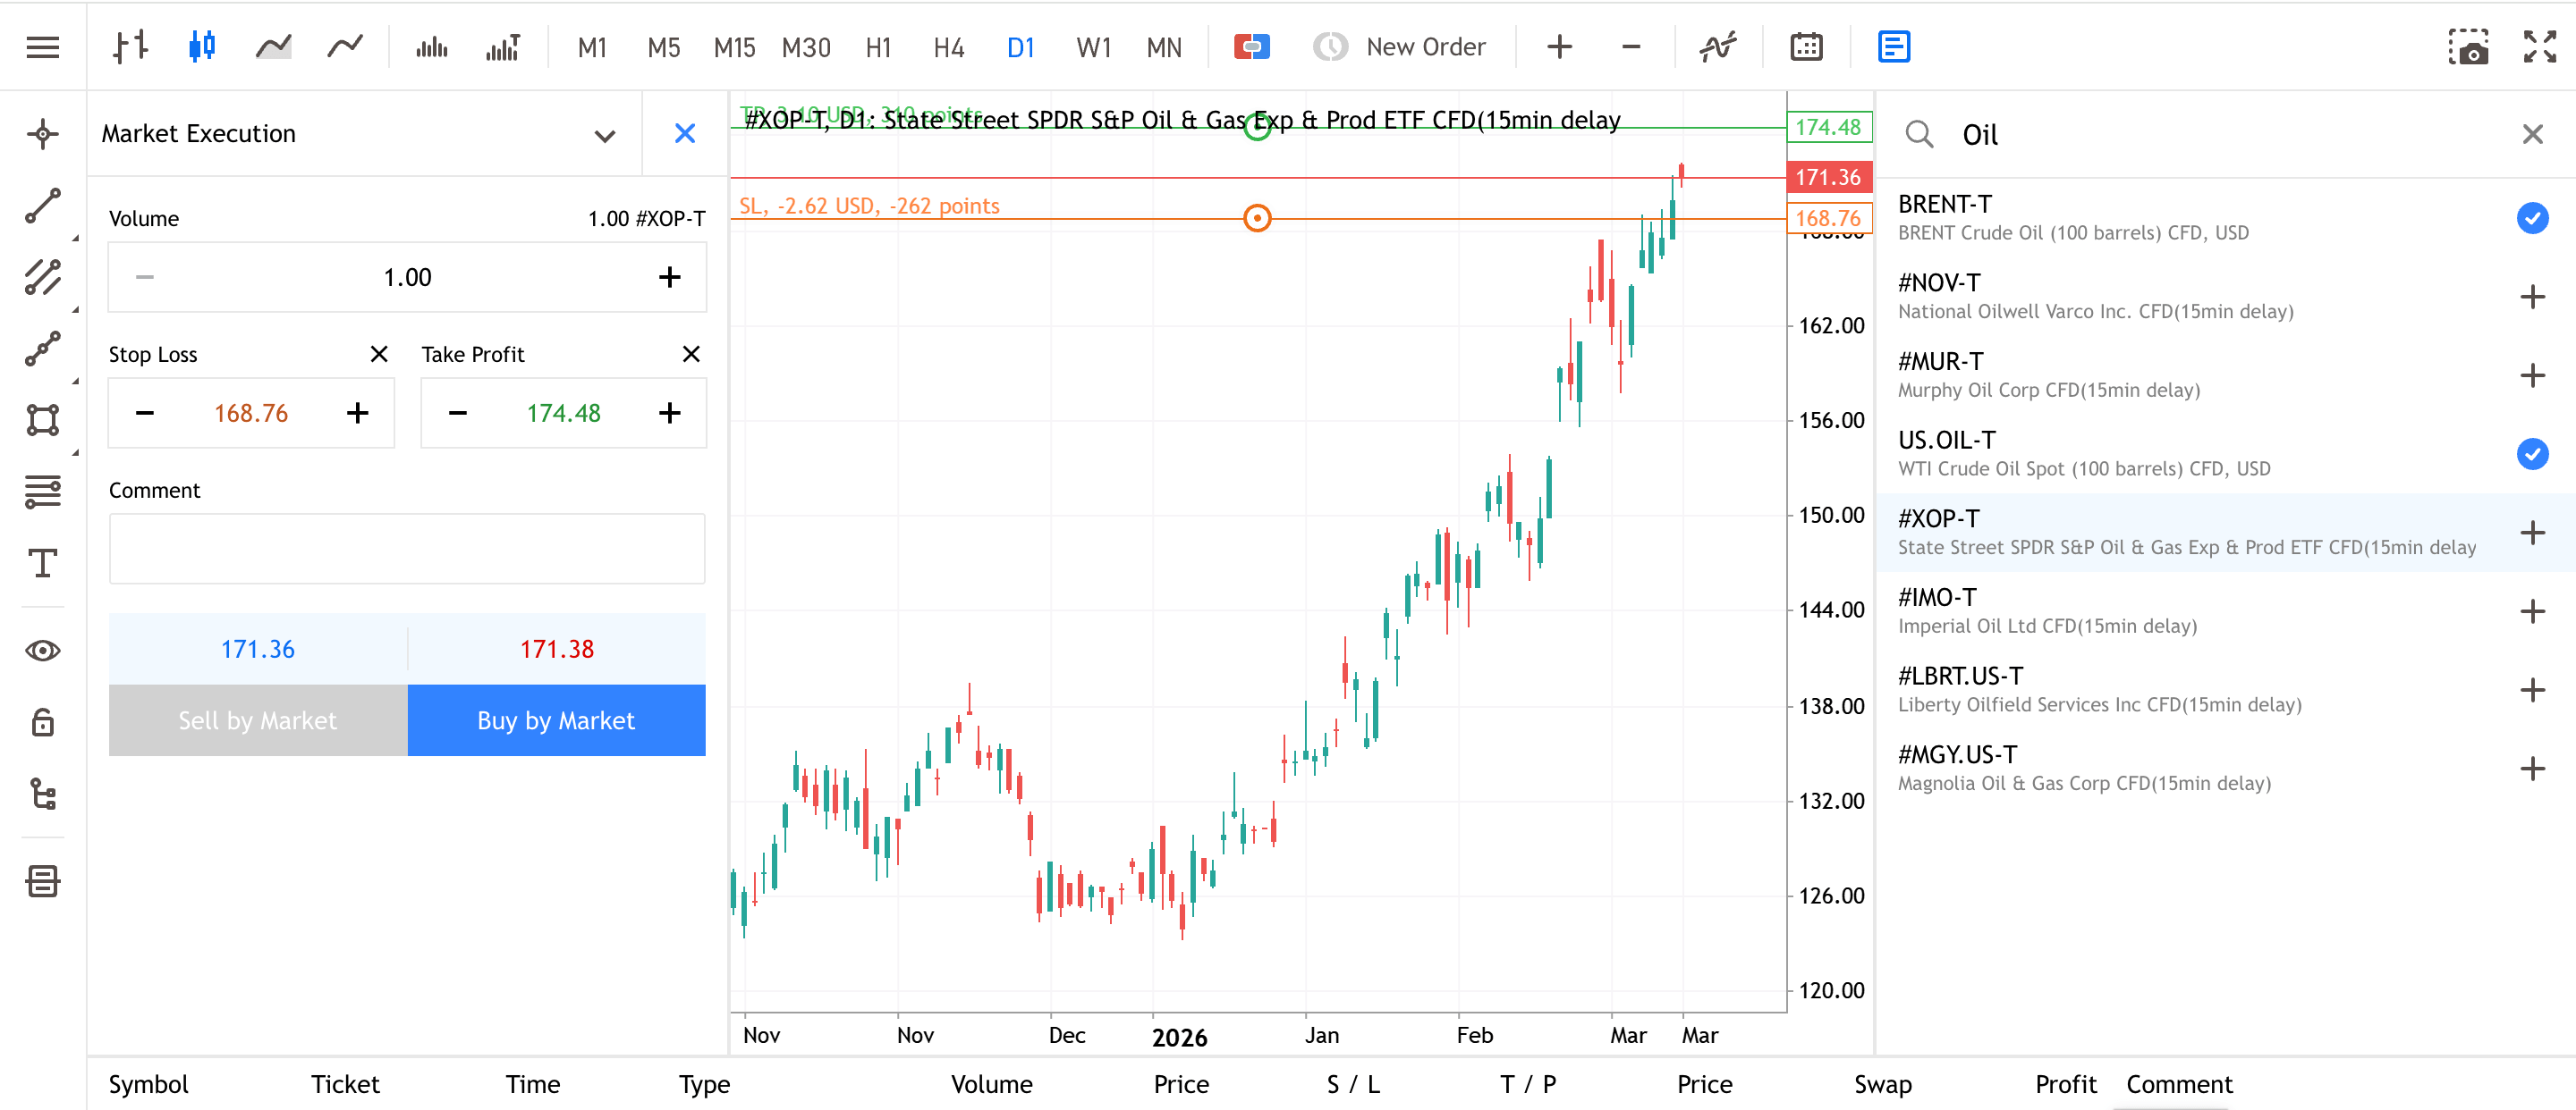This screenshot has height=1110, width=2576.
Task: Add #XOP-T to watchlist
Action: 2532,533
